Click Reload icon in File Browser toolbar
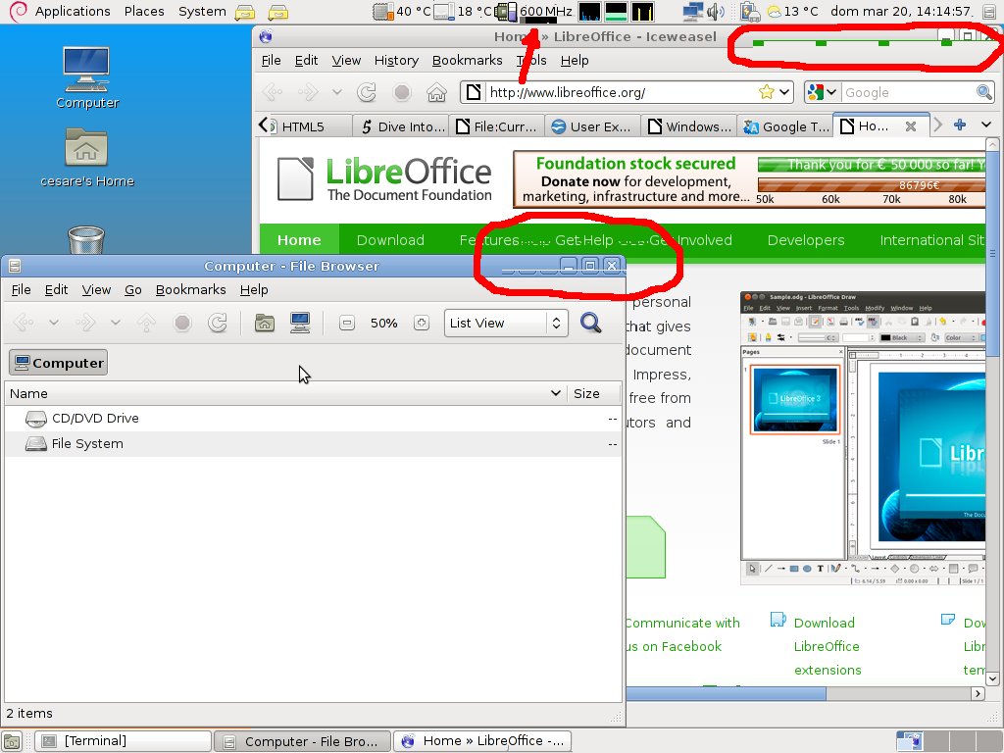 pos(218,323)
